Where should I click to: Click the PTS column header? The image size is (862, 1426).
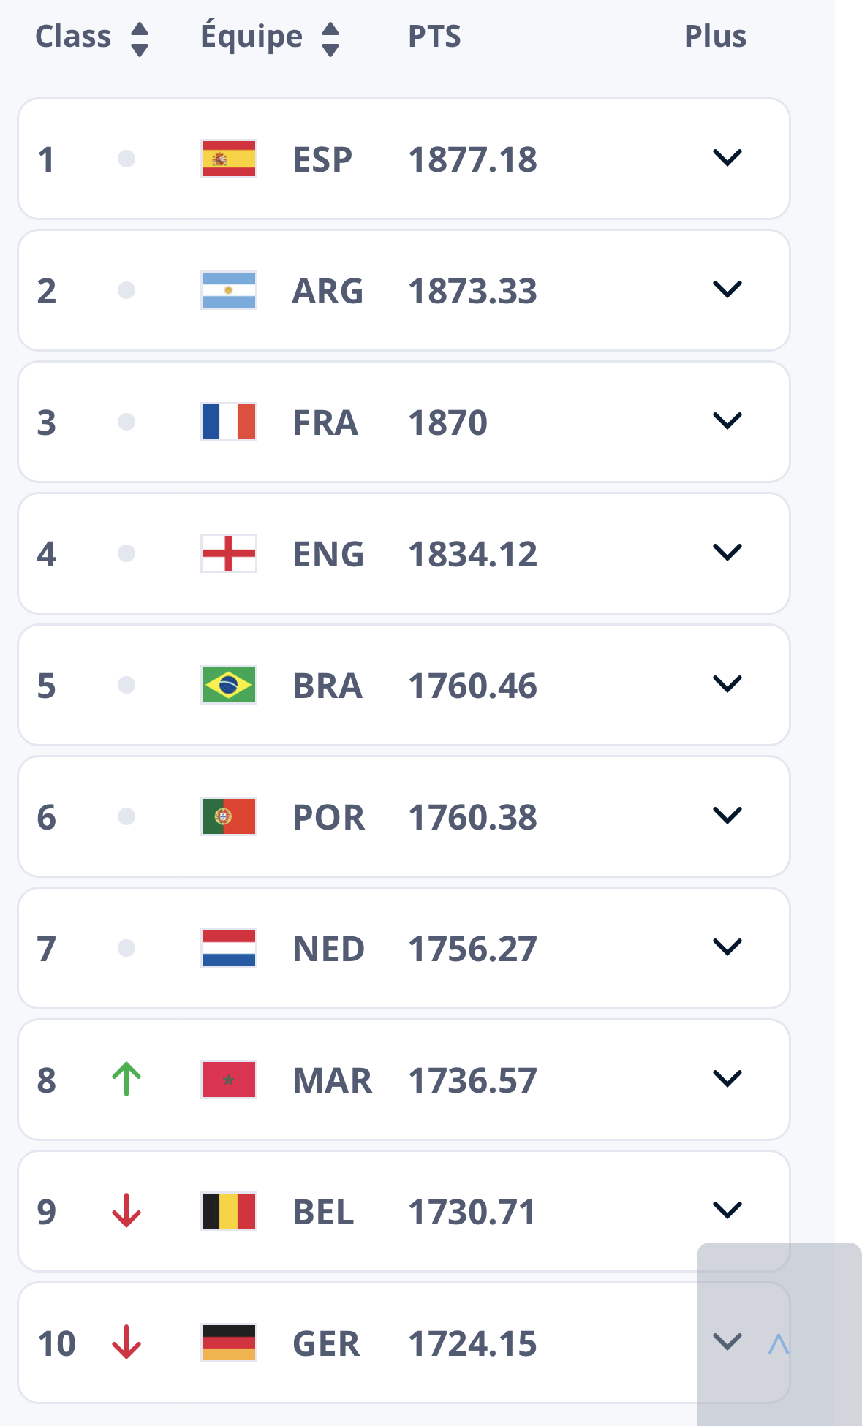(434, 37)
